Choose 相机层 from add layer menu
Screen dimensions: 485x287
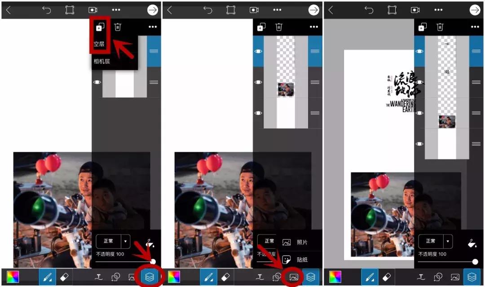tap(102, 61)
